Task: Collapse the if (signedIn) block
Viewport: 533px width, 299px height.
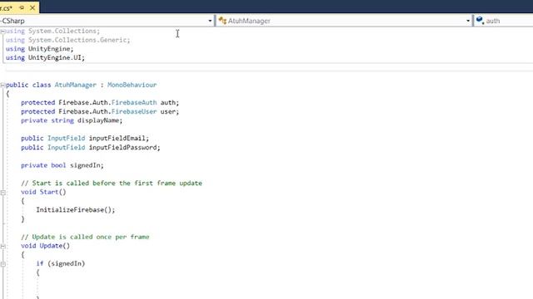Action: click(x=2, y=264)
